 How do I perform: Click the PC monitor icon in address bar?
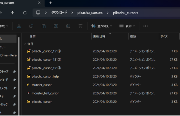(38, 13)
